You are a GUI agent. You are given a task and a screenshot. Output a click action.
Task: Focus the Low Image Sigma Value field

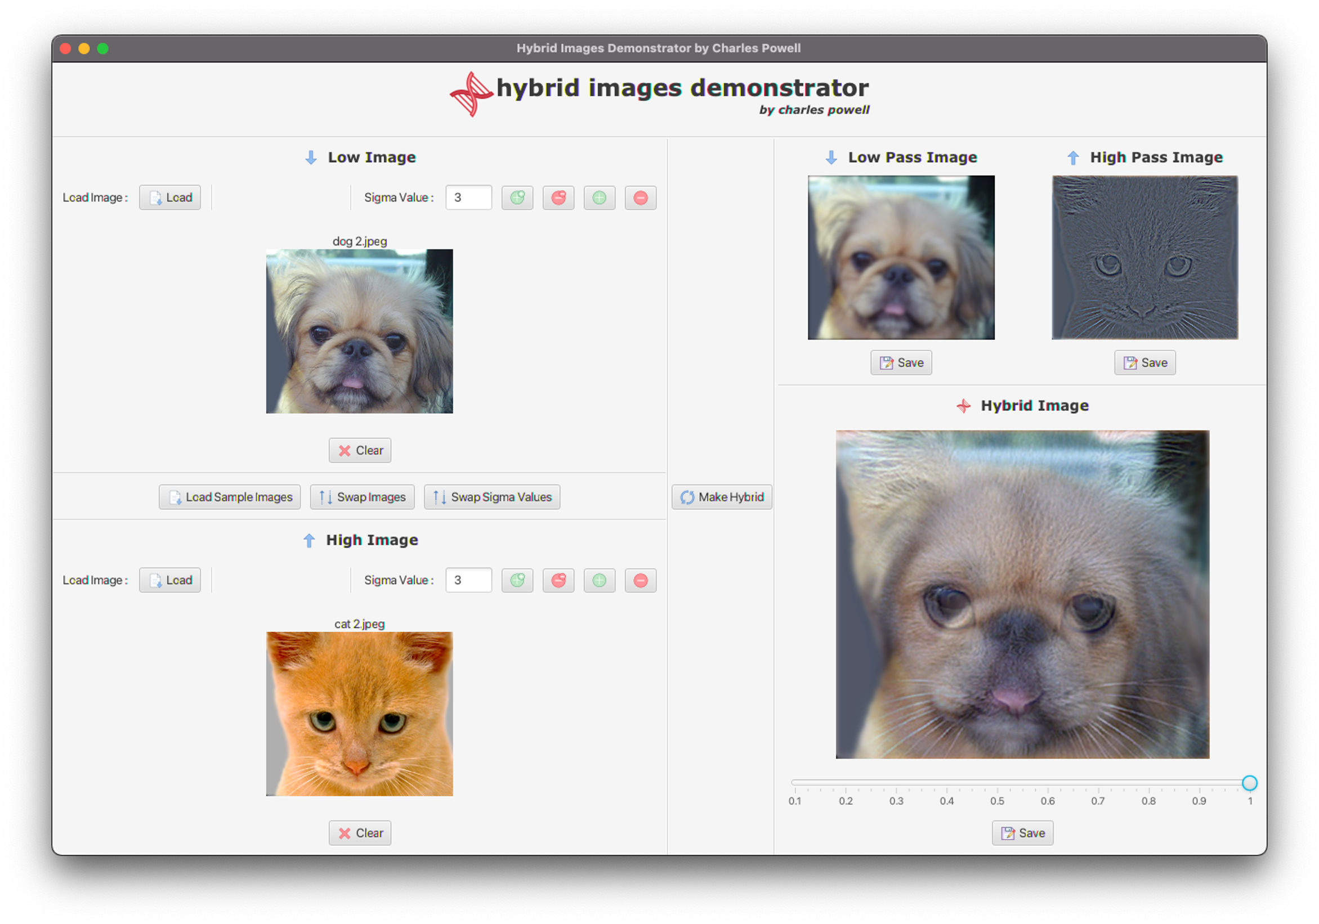tap(468, 198)
